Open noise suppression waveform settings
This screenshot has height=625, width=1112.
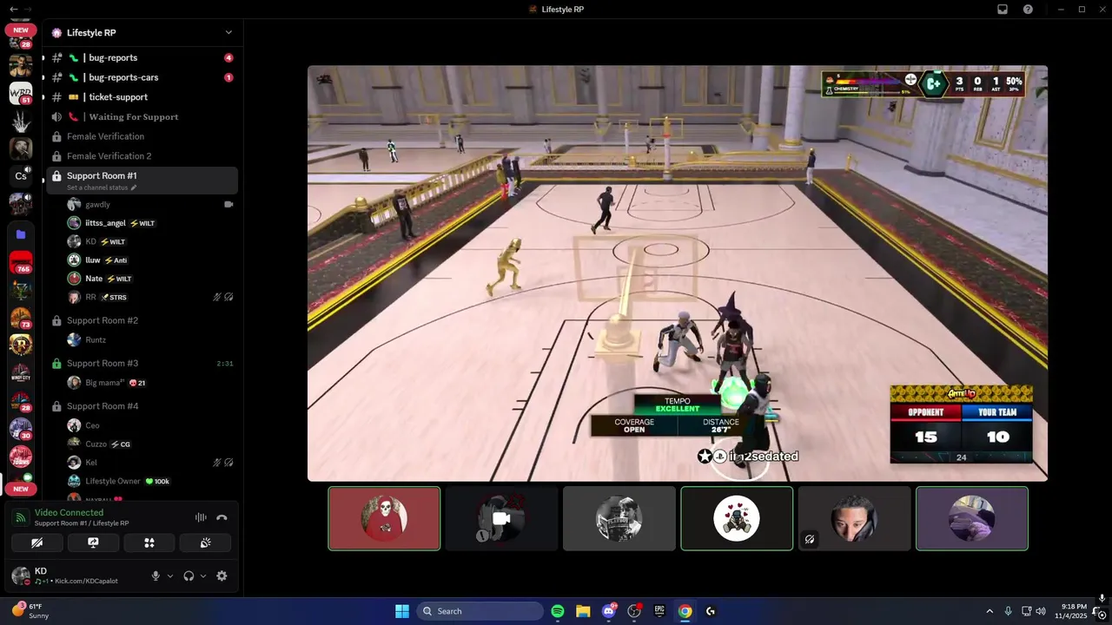(201, 517)
